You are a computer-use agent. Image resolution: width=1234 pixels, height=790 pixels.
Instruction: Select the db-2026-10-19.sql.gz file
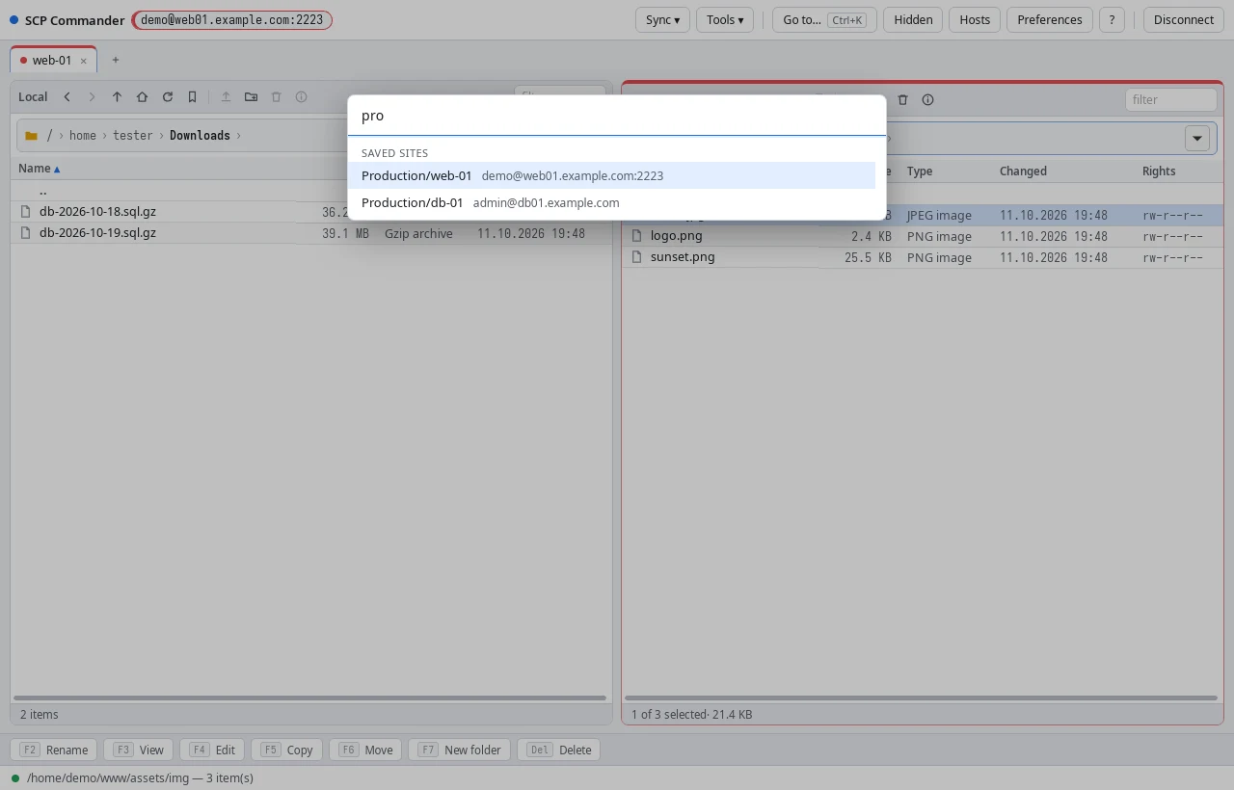310,232
